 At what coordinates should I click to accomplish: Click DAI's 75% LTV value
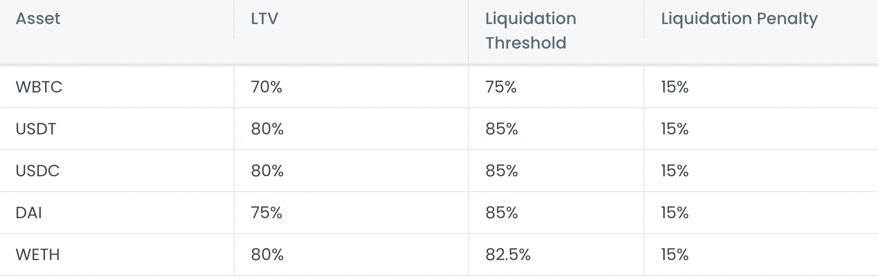(x=266, y=213)
